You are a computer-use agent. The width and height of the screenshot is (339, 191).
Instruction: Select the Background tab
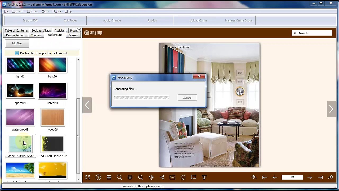[55, 35]
